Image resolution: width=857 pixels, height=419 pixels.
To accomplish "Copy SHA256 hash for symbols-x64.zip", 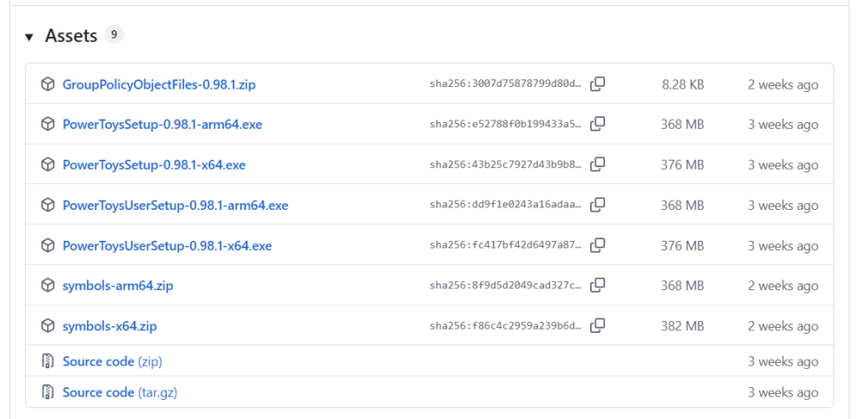I will (x=598, y=326).
